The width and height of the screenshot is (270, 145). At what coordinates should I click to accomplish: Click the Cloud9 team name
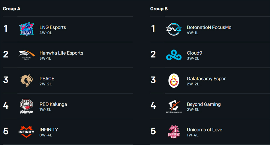194,53
